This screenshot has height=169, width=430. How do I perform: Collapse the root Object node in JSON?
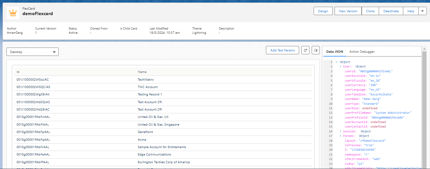pyautogui.click(x=336, y=62)
